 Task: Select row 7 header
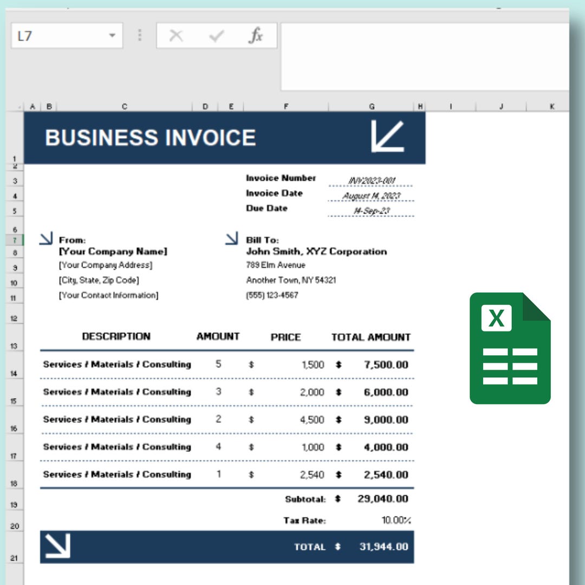tap(15, 240)
